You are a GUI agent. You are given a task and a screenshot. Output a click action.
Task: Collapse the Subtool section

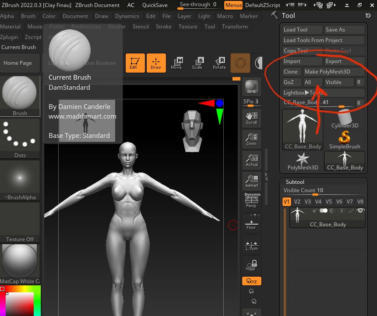coord(295,182)
